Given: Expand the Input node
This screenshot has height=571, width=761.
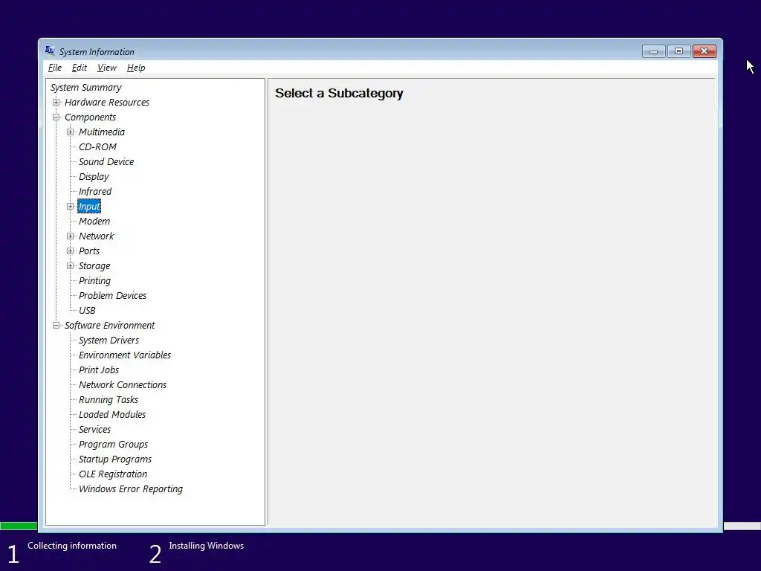Looking at the screenshot, I should pos(71,207).
